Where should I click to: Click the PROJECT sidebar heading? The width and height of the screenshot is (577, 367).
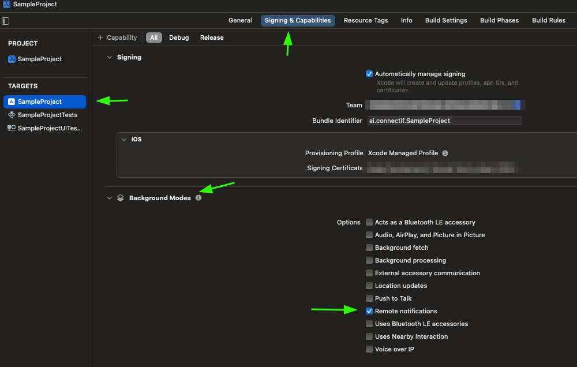23,43
